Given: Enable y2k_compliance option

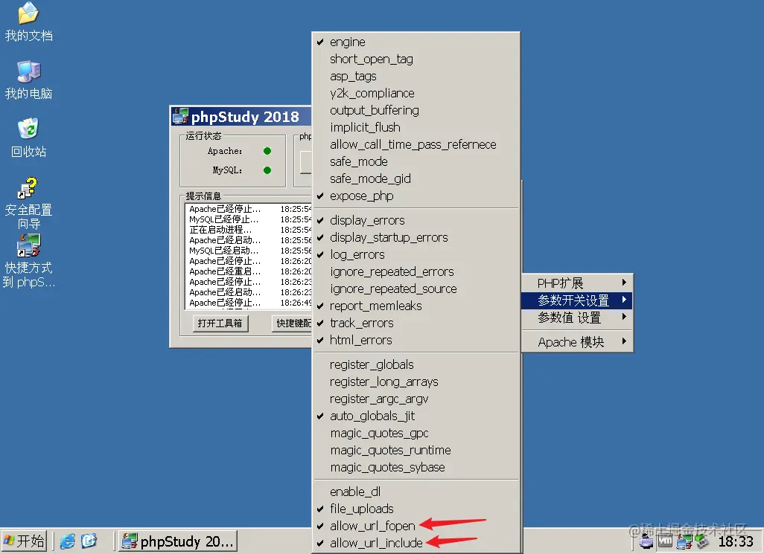Looking at the screenshot, I should pyautogui.click(x=416, y=94).
